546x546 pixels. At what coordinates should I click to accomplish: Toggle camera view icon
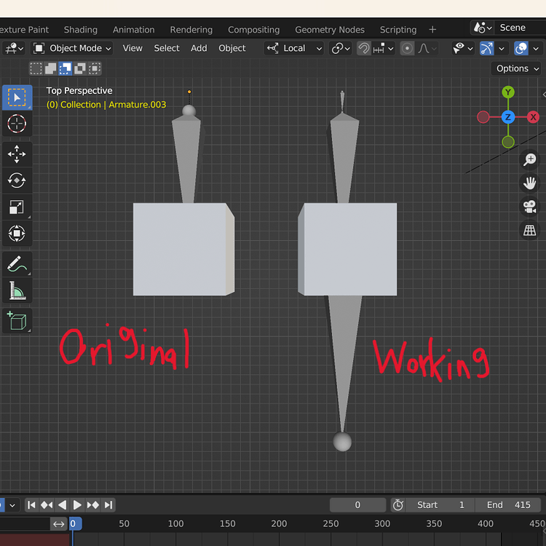[530, 207]
